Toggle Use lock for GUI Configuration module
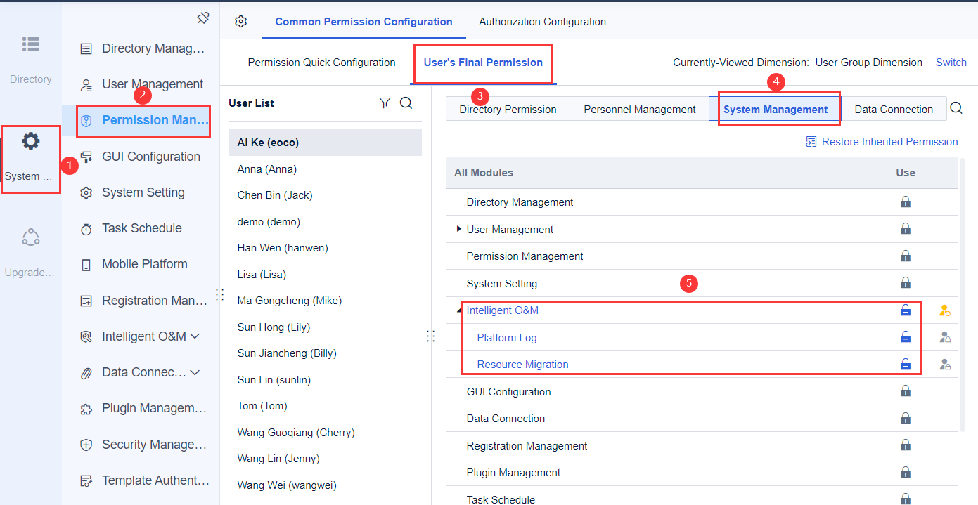The image size is (978, 505). tap(906, 391)
